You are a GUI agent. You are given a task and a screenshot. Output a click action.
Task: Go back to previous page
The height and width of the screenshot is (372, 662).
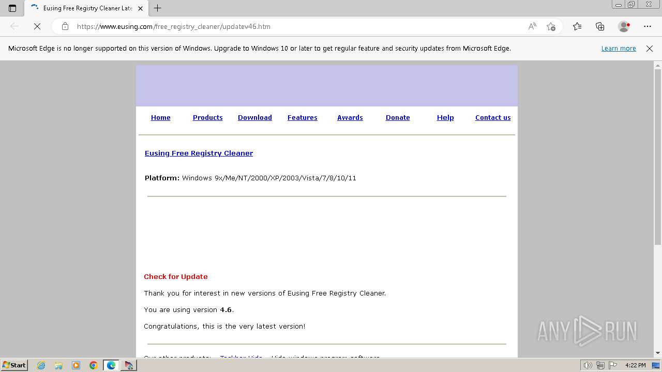pyautogui.click(x=14, y=26)
